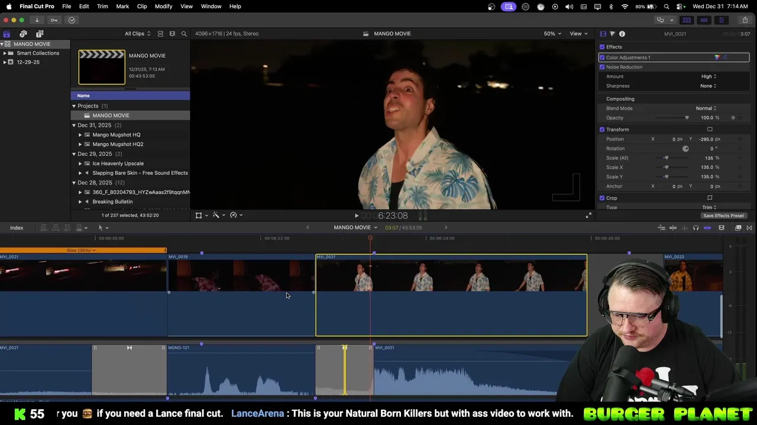Open the All Clips filter dropdown
This screenshot has height=425, width=757.
(137, 34)
